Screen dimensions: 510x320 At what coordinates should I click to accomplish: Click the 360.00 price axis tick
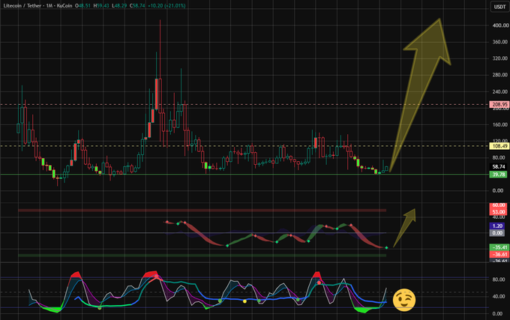pos(500,41)
